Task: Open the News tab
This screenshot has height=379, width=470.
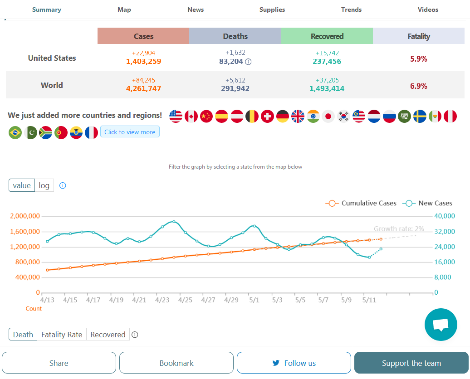Action: (x=196, y=10)
